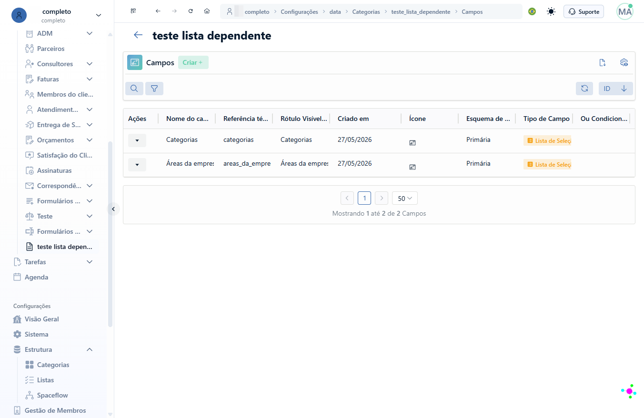The width and height of the screenshot is (644, 418).
Task: Open Visão Geral under Configurações
Action: pyautogui.click(x=42, y=319)
